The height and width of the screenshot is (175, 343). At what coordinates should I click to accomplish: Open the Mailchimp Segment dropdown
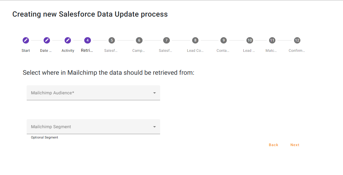click(x=90, y=127)
